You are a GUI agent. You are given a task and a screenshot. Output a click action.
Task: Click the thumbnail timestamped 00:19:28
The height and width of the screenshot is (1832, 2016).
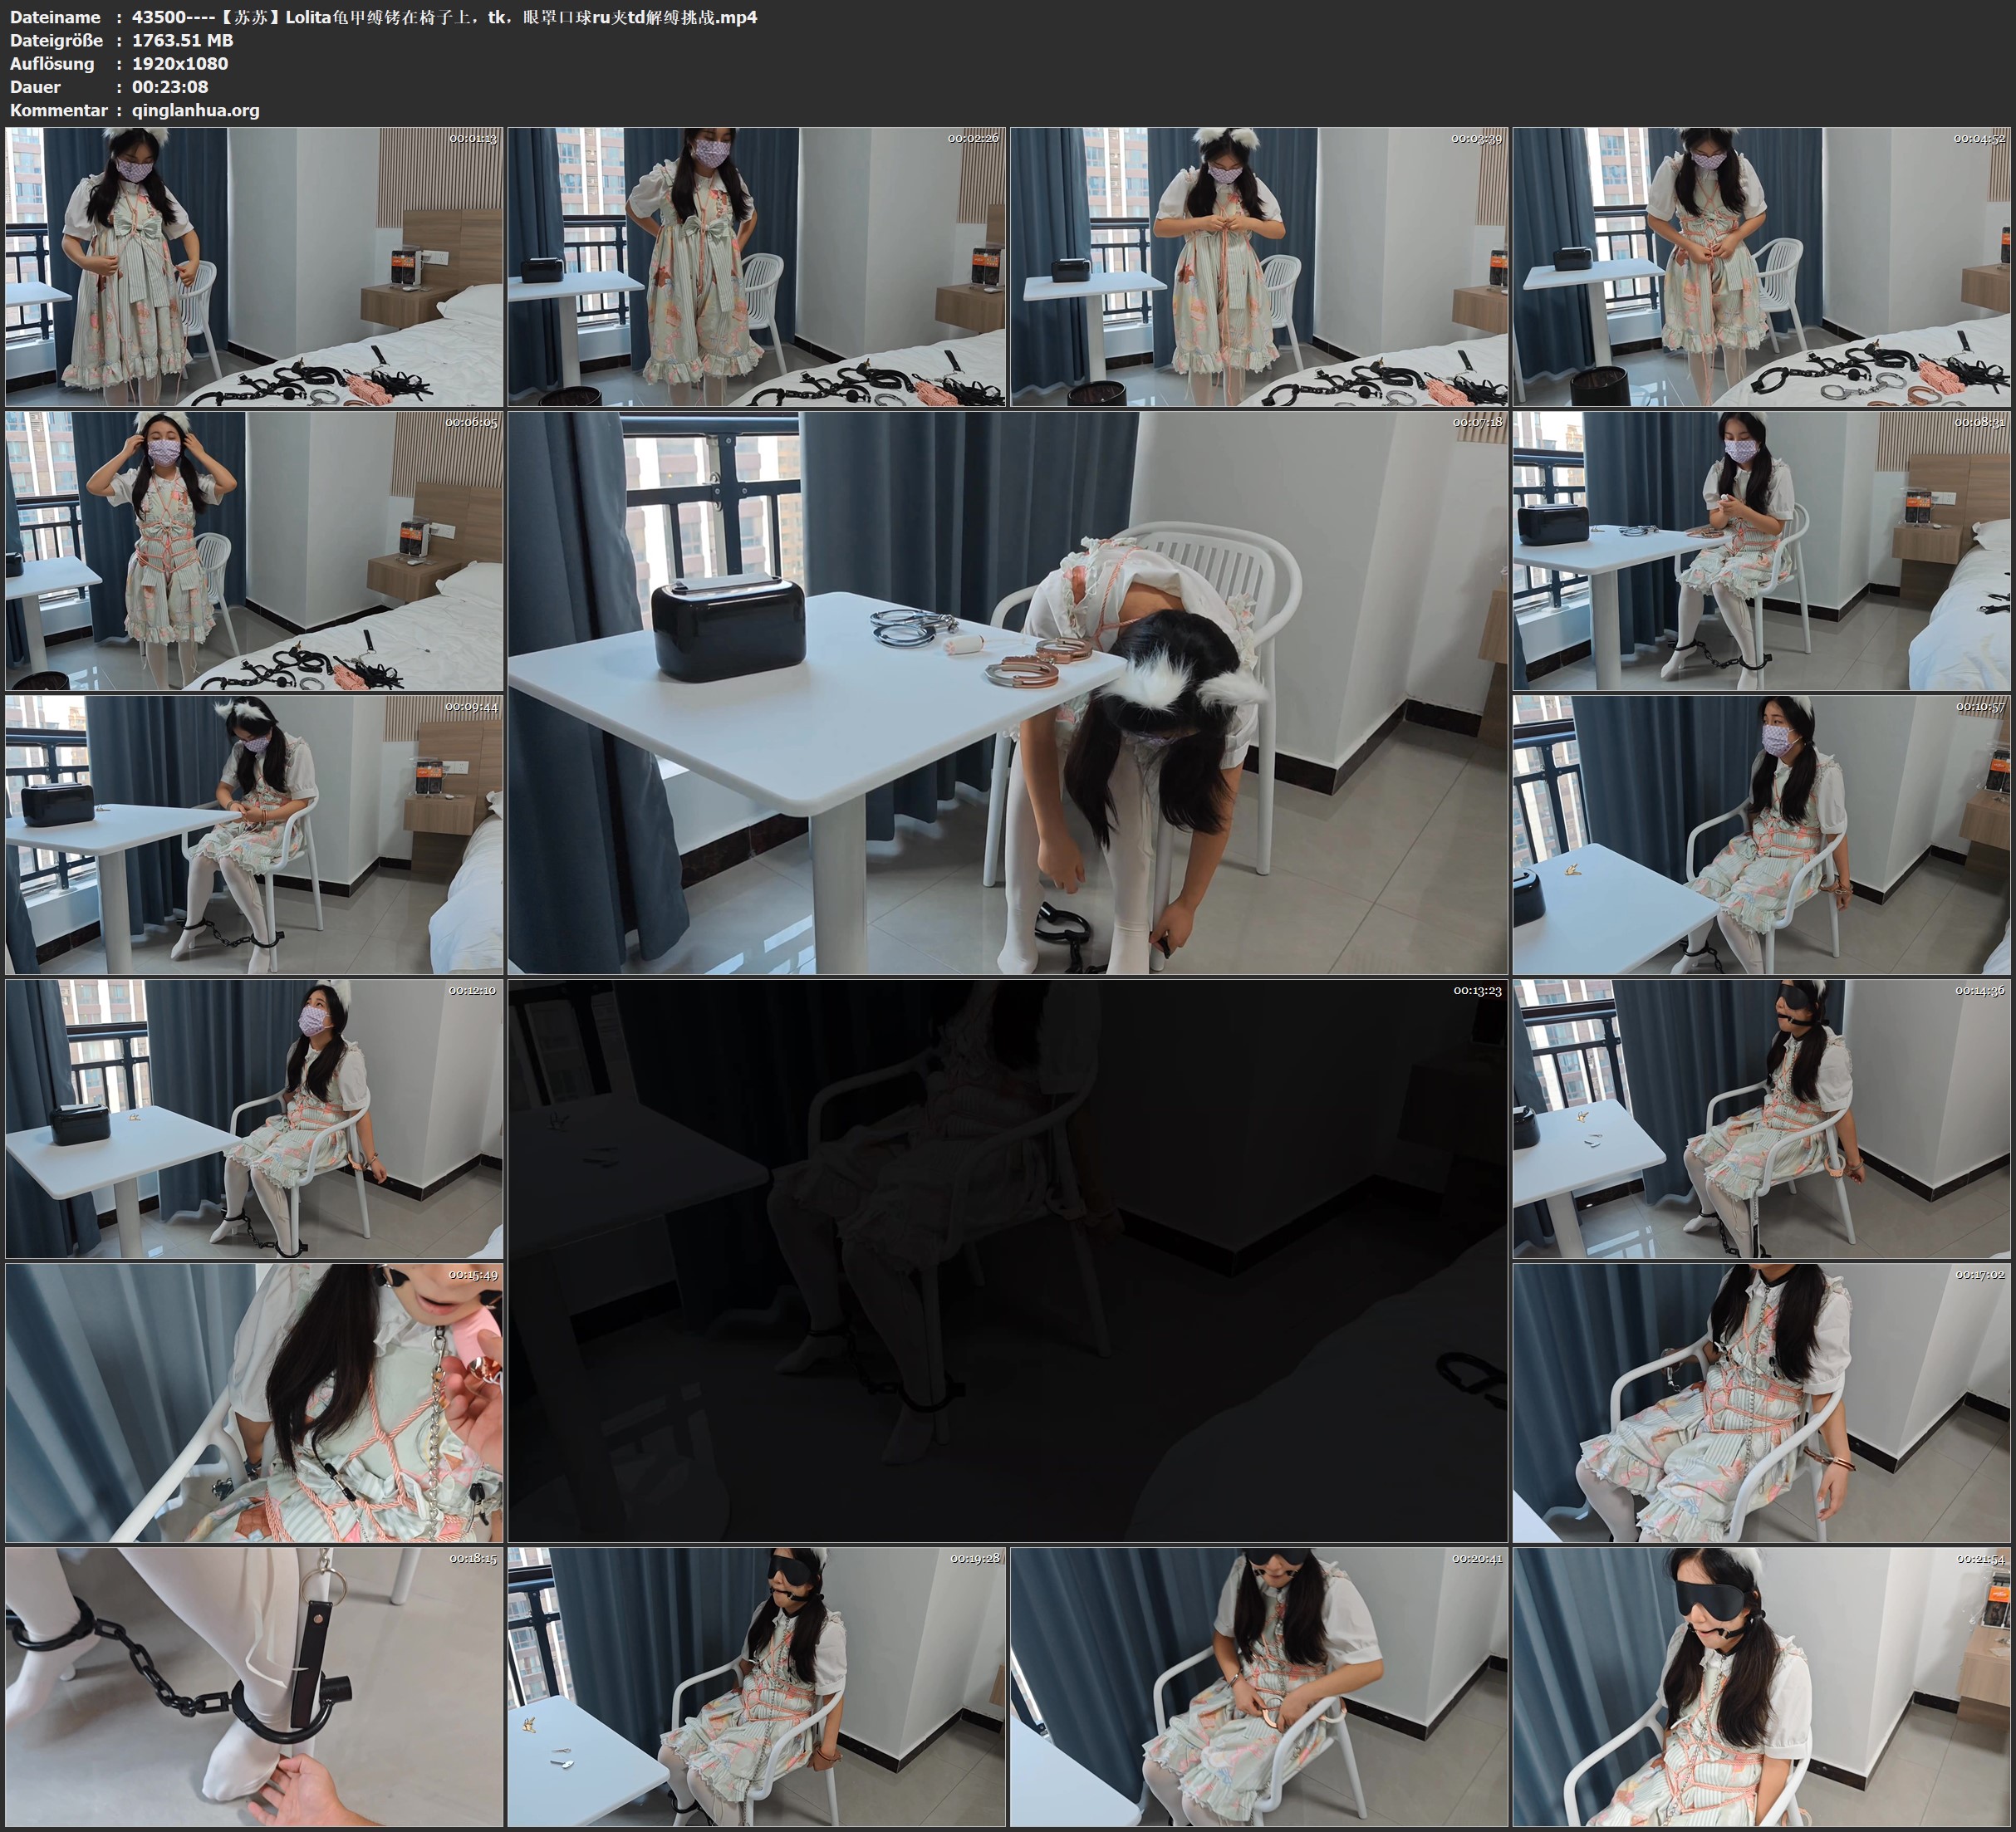(x=756, y=1686)
